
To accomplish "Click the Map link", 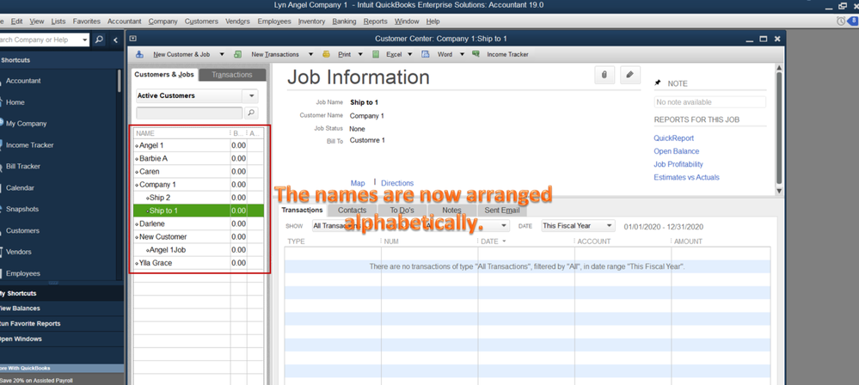I will point(358,183).
